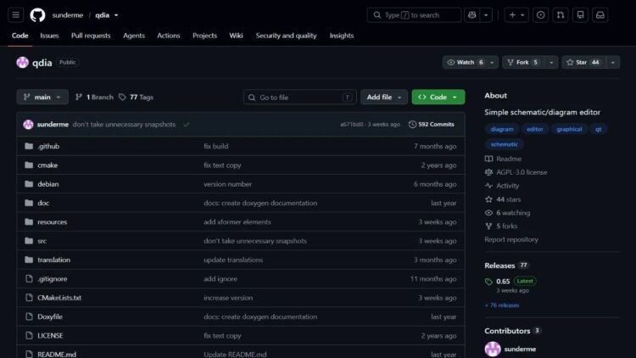The width and height of the screenshot is (636, 358).
Task: Expand the Fork options arrow
Action: [551, 63]
